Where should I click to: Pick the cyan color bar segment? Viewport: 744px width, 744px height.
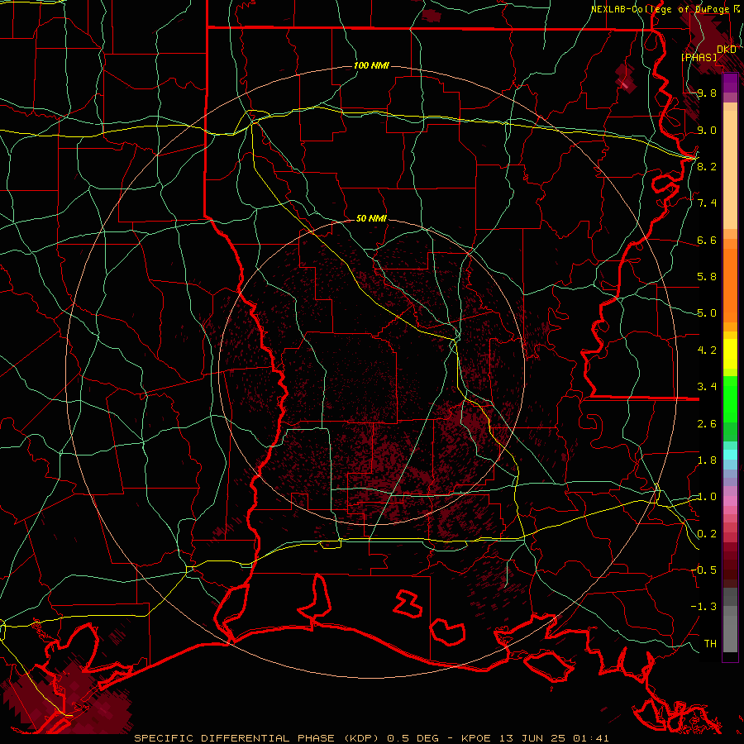(x=730, y=455)
